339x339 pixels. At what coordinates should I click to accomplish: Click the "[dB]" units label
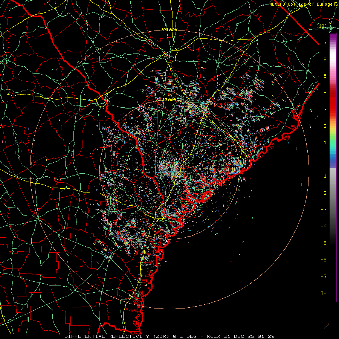click(322, 26)
